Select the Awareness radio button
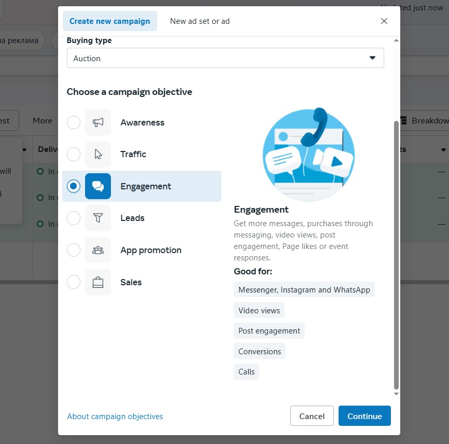 coord(74,122)
